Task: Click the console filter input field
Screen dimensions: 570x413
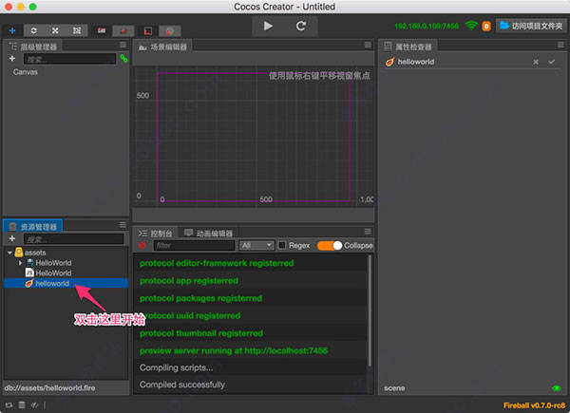Action: (195, 245)
